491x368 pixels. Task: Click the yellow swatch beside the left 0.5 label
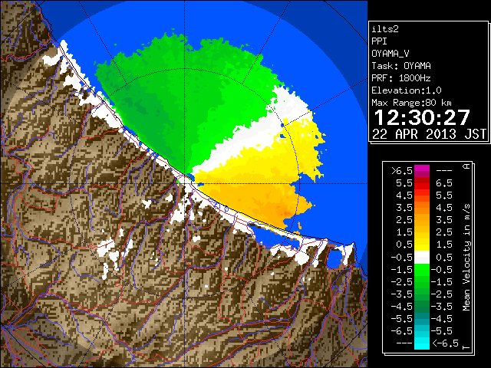[422, 245]
